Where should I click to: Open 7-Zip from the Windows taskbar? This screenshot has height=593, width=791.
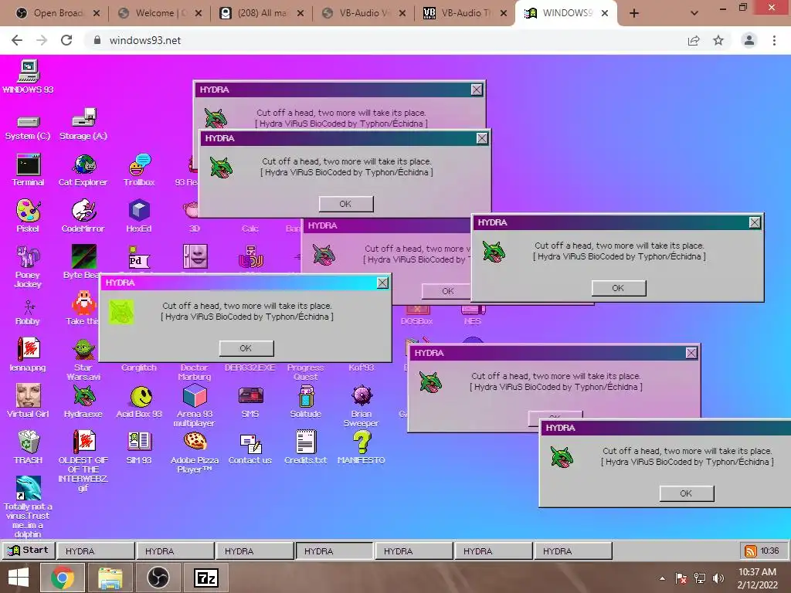205,578
